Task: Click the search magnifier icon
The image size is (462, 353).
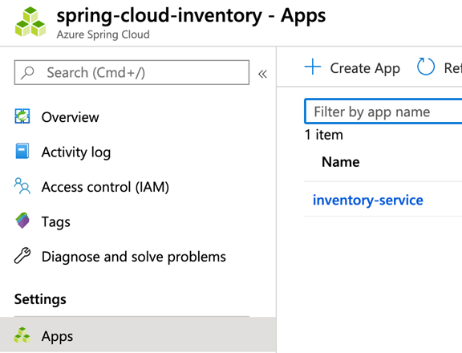Action: tap(27, 73)
